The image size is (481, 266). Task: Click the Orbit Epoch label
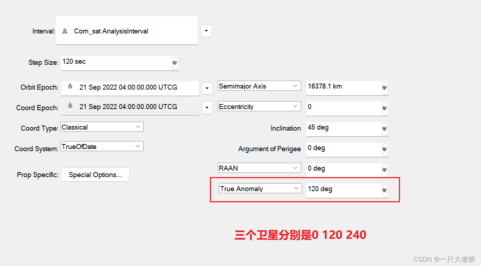click(x=40, y=87)
